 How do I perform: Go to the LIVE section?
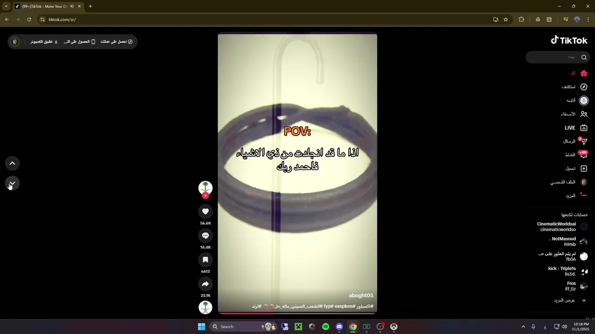tap(576, 128)
